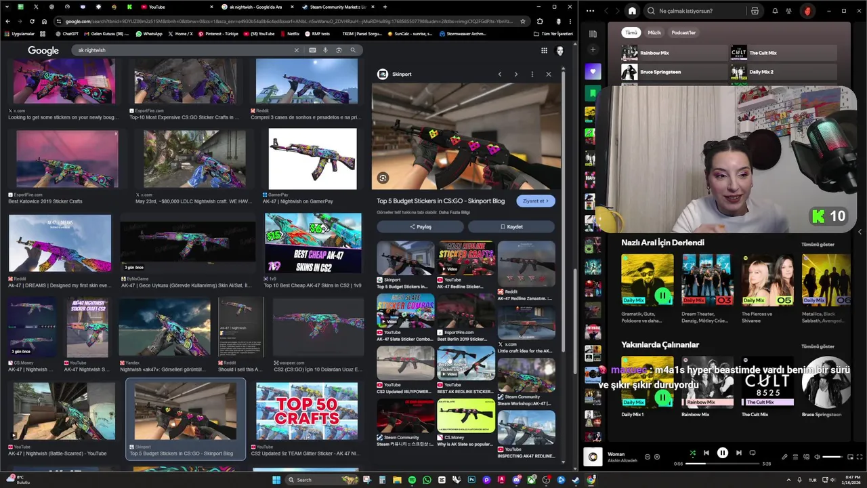
Task: Select the Podcast'ler filter in Spotify
Action: [x=683, y=33]
